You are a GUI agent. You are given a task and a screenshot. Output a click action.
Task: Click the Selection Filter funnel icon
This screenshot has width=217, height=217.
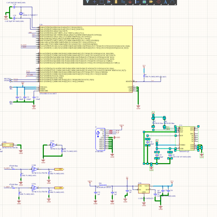tap(88, 2)
